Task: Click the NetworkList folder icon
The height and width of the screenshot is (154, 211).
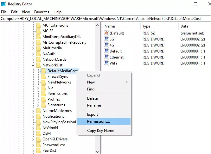Action: click(38, 65)
